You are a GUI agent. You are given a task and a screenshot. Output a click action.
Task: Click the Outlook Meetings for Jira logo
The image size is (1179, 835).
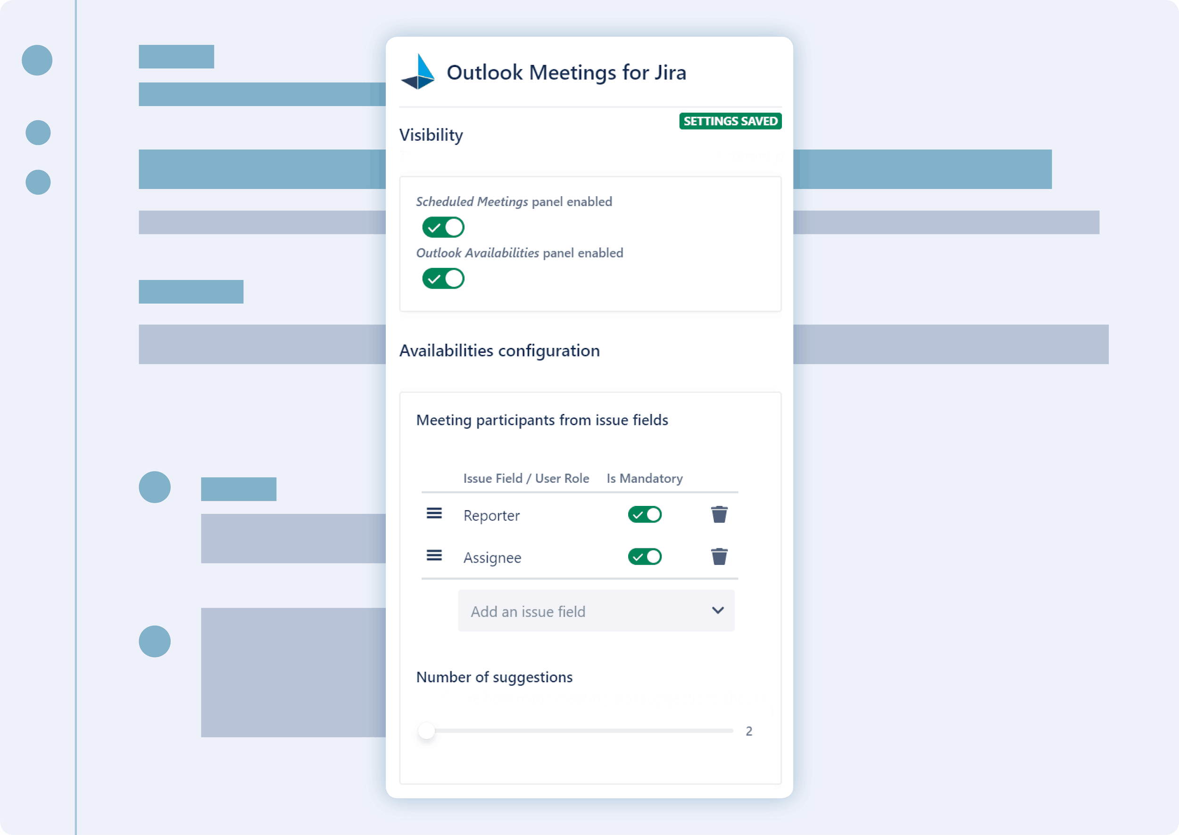[x=418, y=72]
